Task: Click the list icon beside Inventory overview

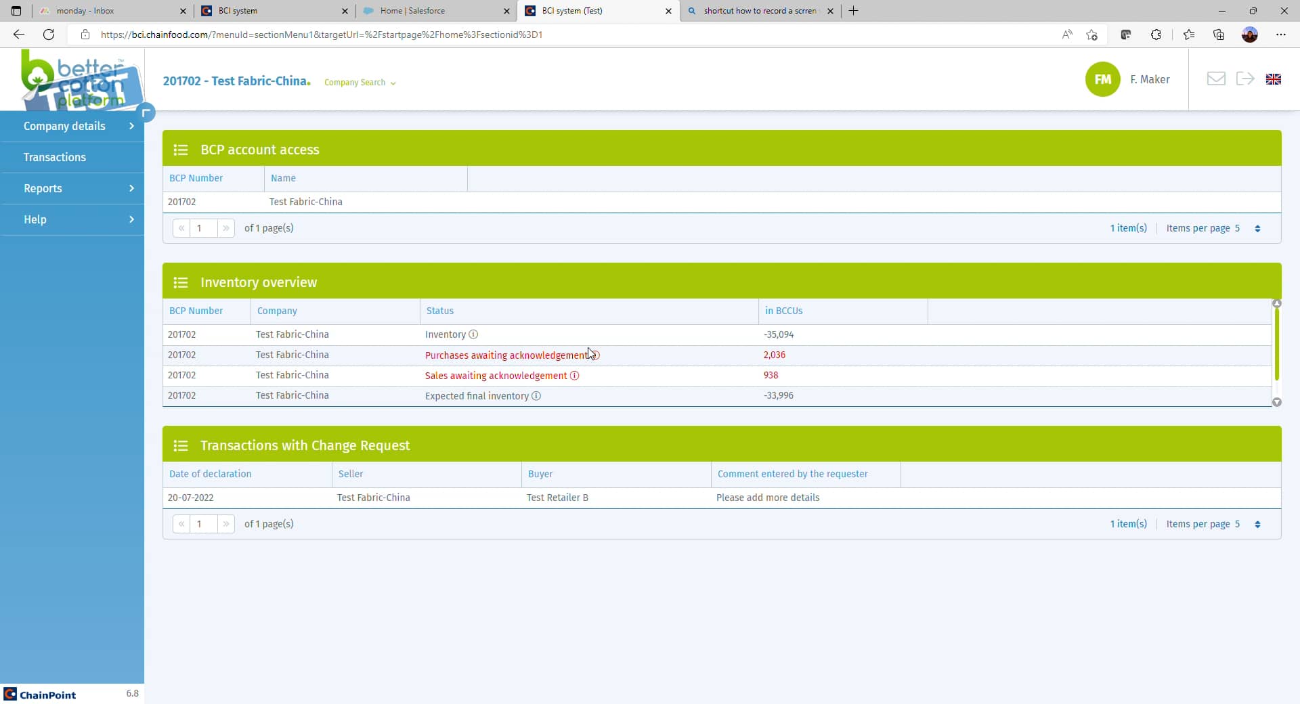Action: coord(181,283)
